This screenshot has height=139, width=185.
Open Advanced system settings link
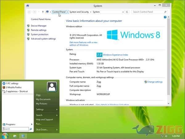click(43, 39)
